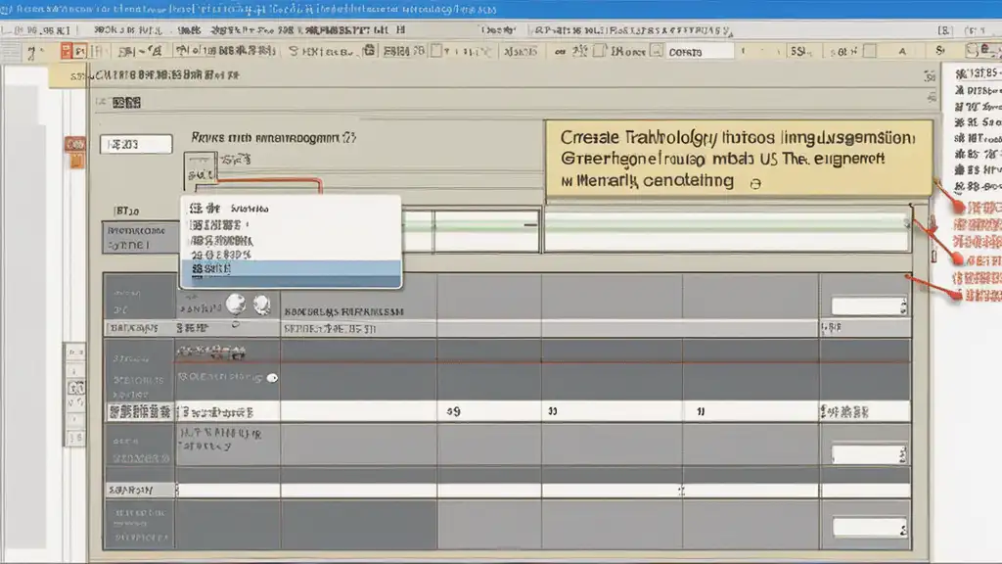Image resolution: width=1002 pixels, height=564 pixels.
Task: Click the letter A toolbar button
Action: [902, 51]
